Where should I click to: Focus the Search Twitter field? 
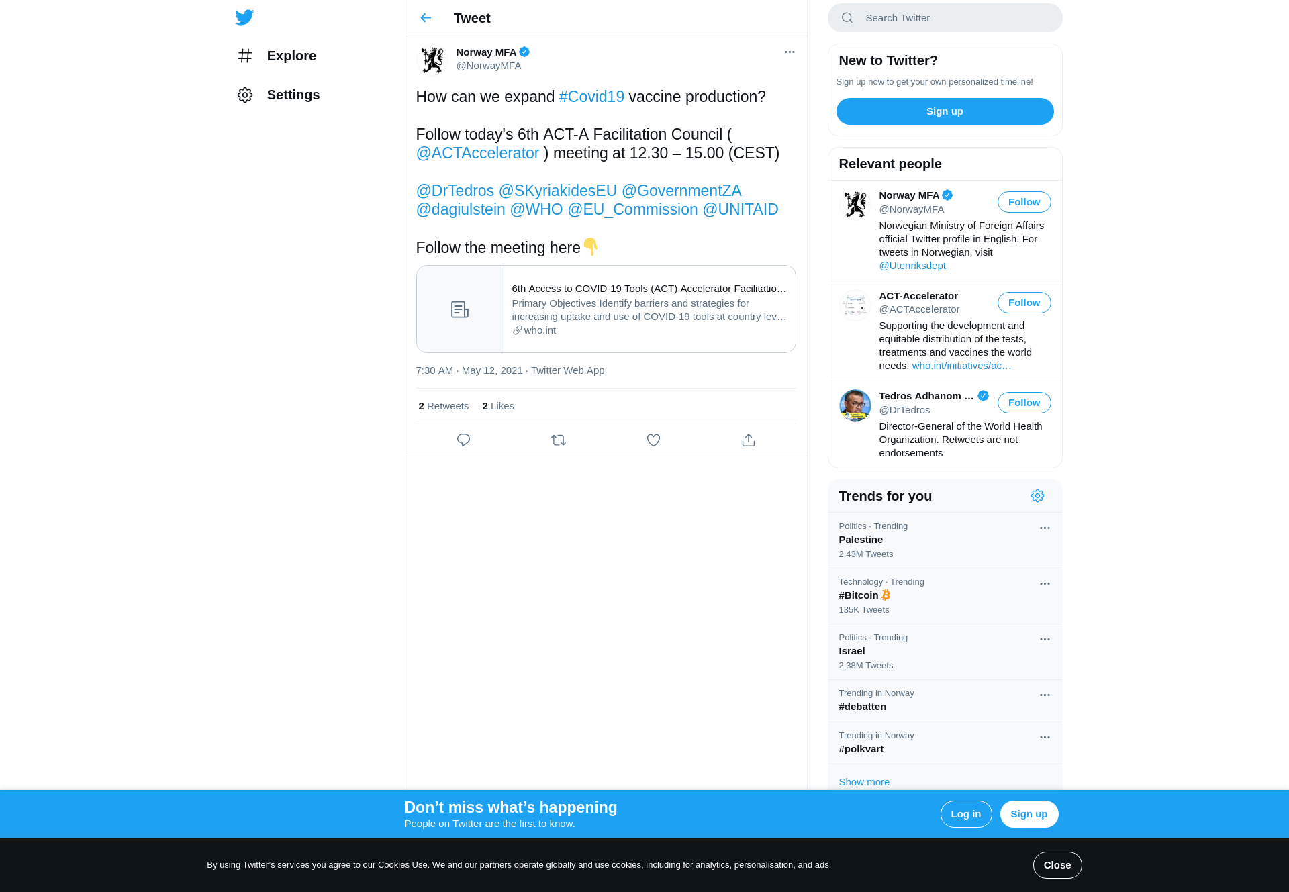pos(945,18)
